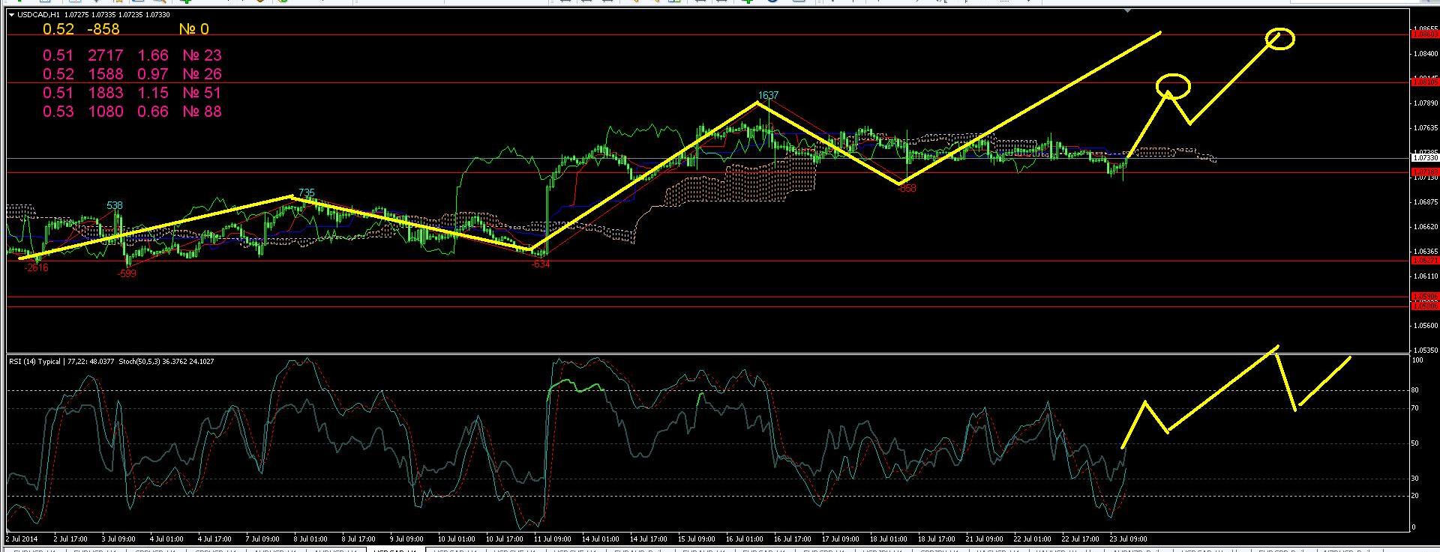Select the lower yellow ellipse on projected zigzag

tap(1173, 86)
